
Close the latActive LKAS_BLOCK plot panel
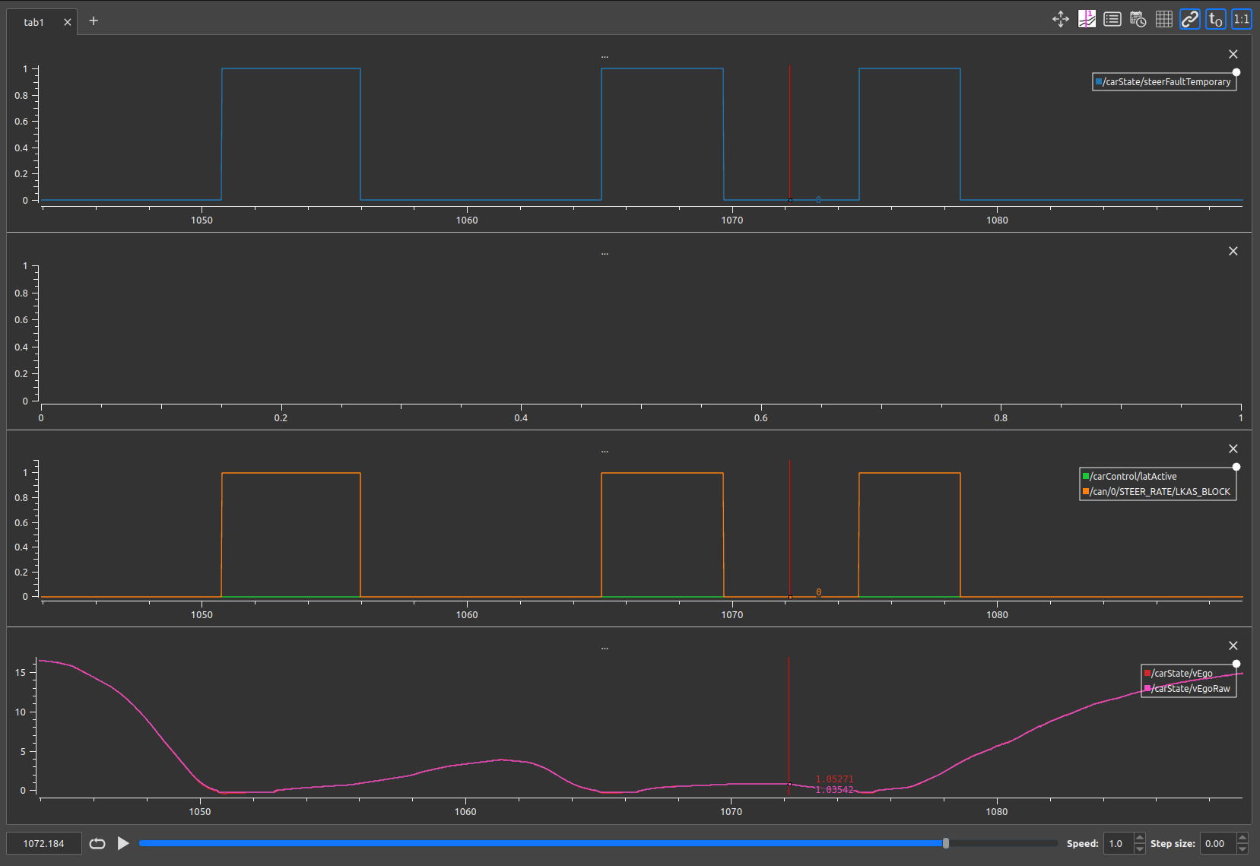pos(1233,449)
